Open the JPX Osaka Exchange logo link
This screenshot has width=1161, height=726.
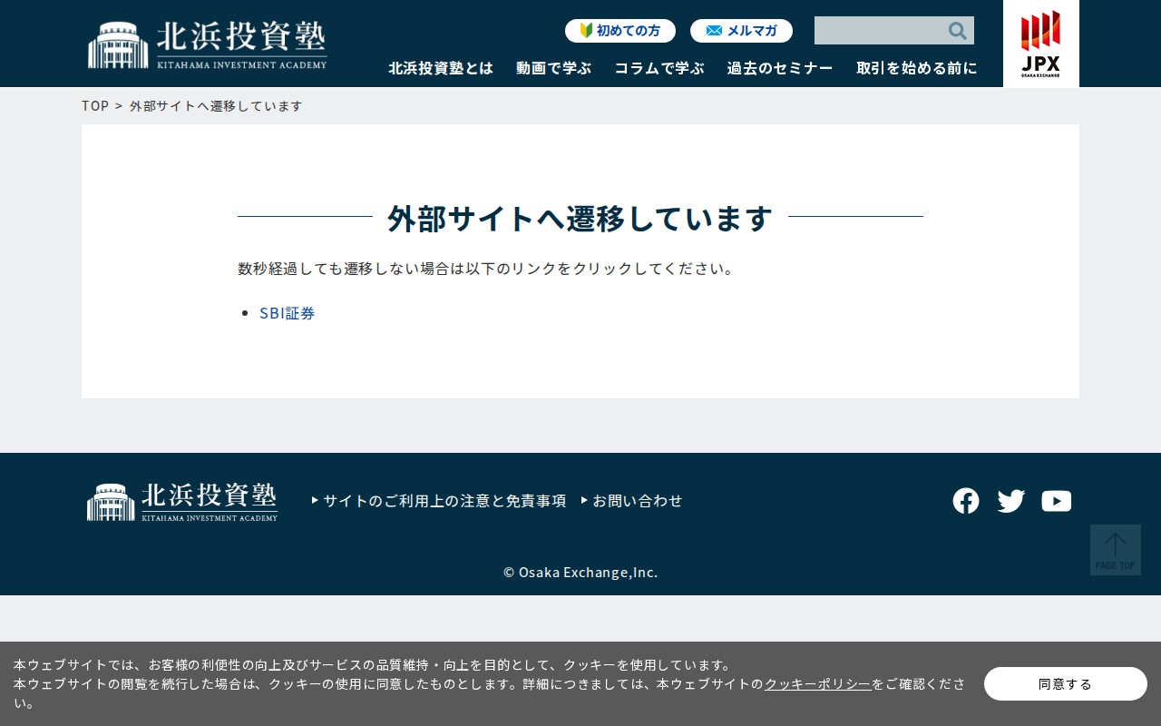click(x=1040, y=44)
